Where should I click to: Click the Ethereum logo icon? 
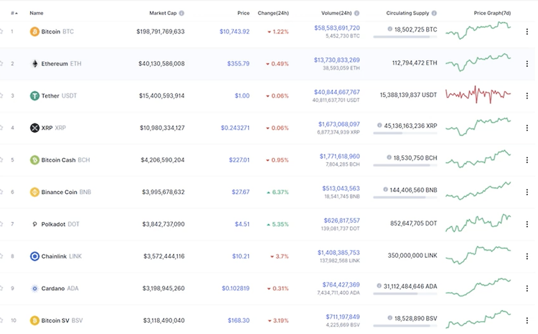pyautogui.click(x=34, y=64)
